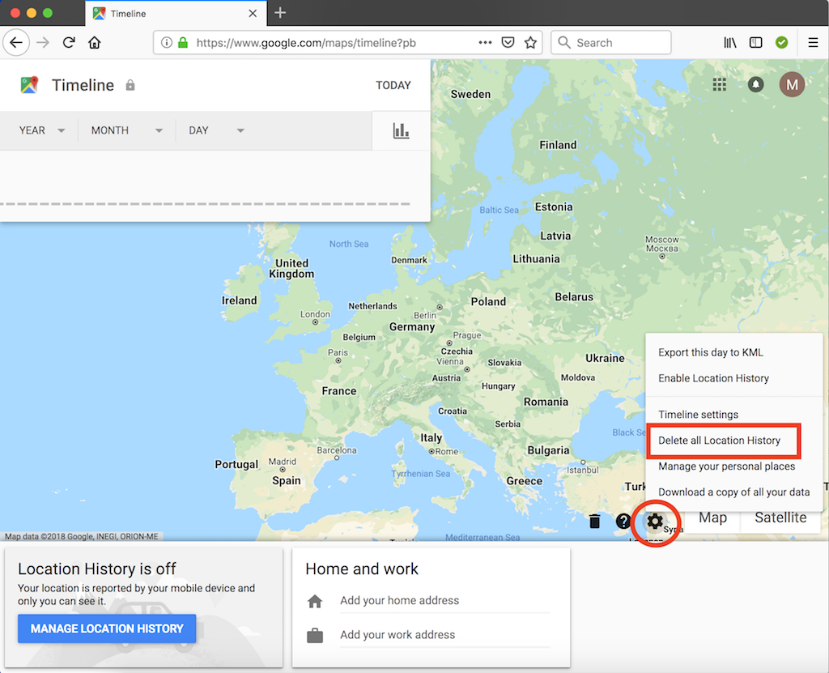Expand the DAY dropdown
The height and width of the screenshot is (673, 829).
[x=216, y=130]
